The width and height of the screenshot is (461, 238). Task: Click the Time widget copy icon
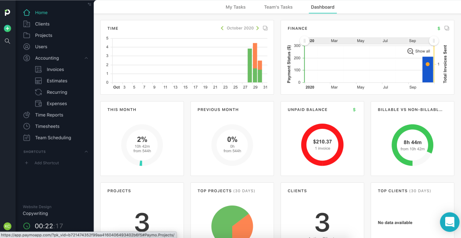click(265, 28)
